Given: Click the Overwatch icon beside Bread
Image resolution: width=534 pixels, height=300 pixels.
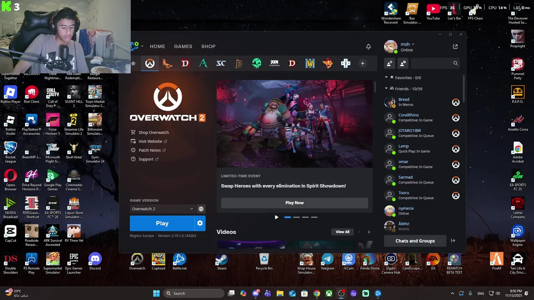Looking at the screenshot, I should tap(456, 102).
